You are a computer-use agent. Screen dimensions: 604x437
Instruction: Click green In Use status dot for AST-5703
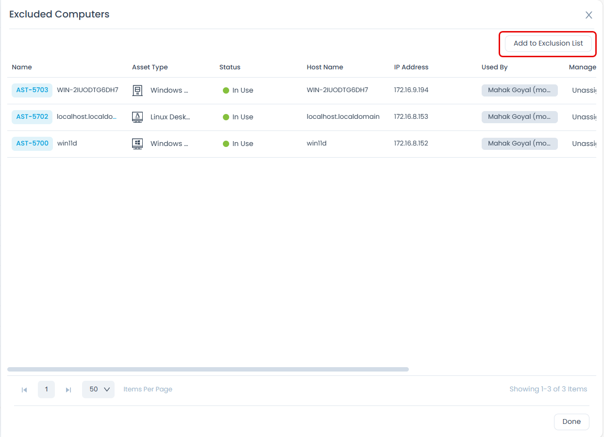coord(226,90)
